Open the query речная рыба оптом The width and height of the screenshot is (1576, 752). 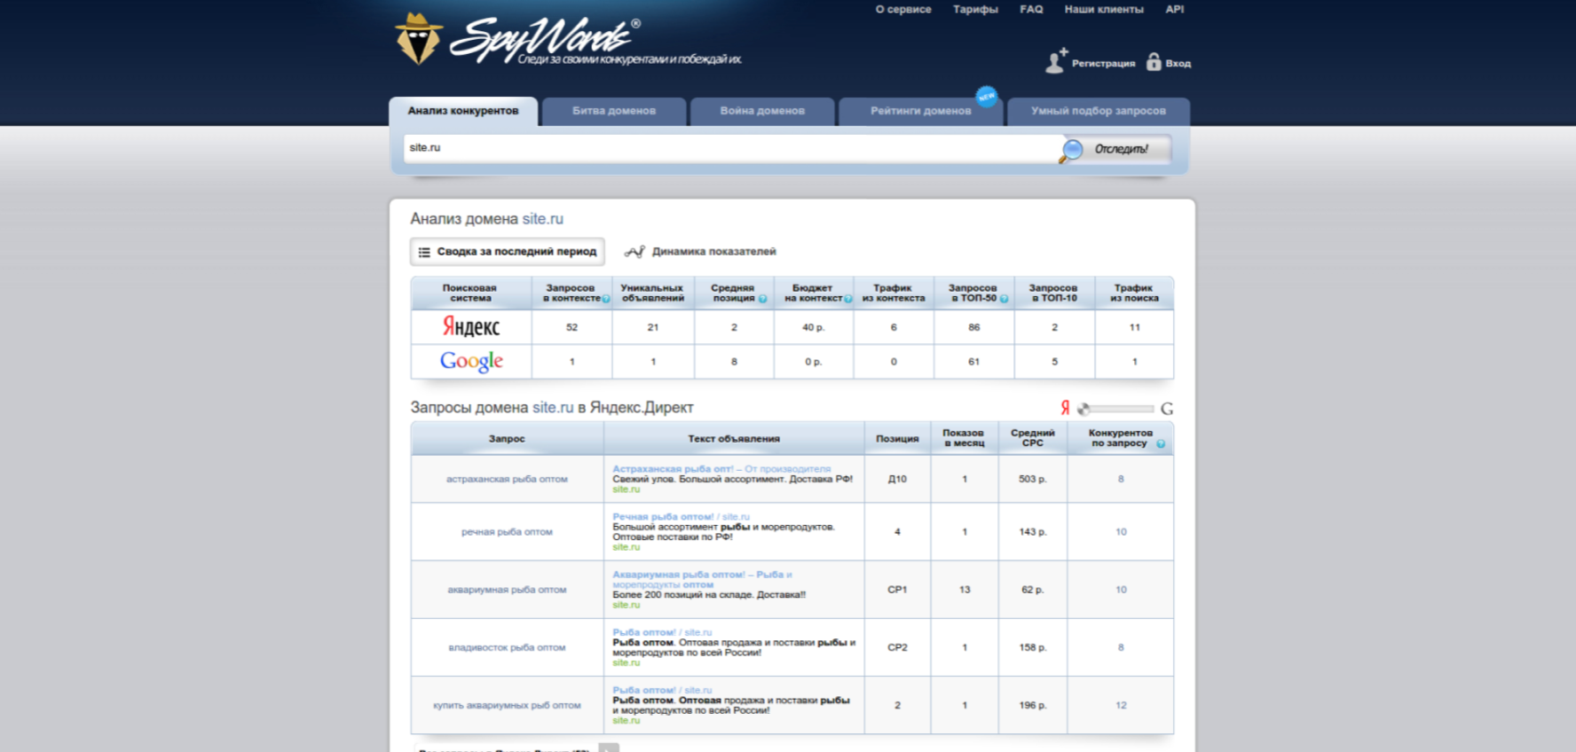pyautogui.click(x=507, y=532)
